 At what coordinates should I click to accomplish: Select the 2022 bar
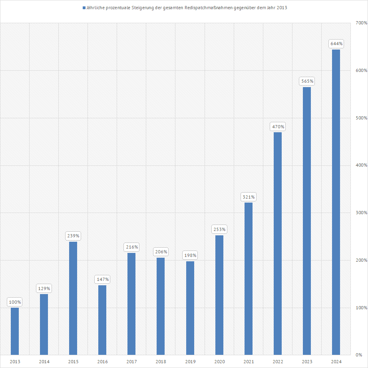tap(278, 243)
